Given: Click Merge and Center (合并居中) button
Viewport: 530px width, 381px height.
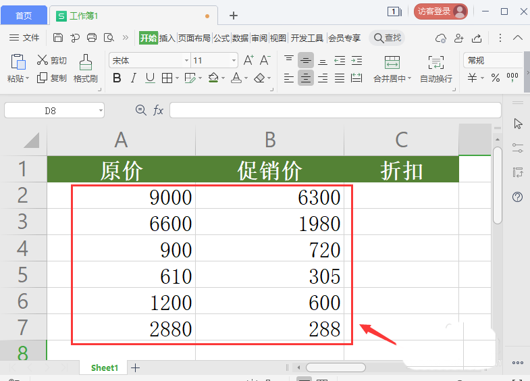Looking at the screenshot, I should tap(392, 70).
